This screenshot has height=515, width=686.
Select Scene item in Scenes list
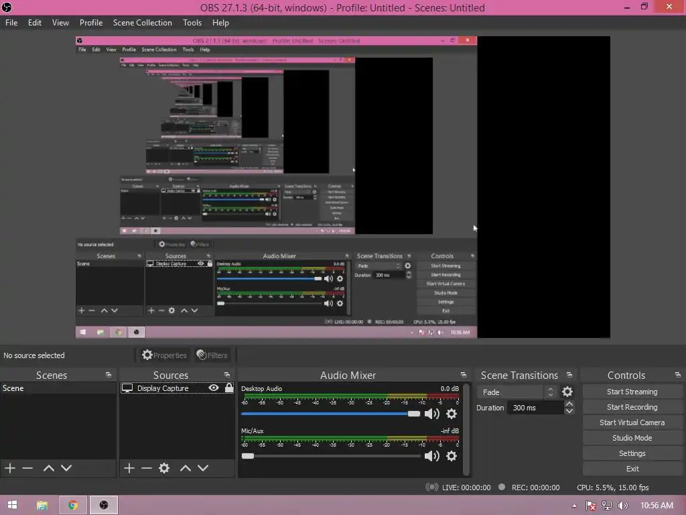(x=58, y=388)
